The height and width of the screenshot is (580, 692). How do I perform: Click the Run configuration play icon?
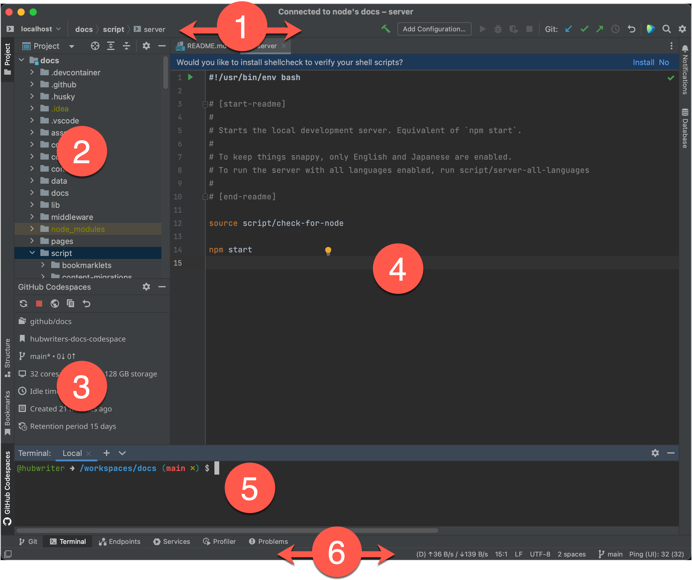(x=482, y=29)
